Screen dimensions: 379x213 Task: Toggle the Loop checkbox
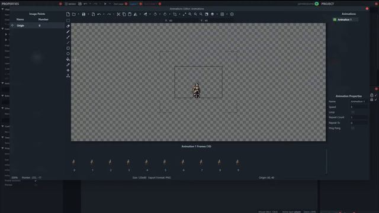pyautogui.click(x=353, y=112)
